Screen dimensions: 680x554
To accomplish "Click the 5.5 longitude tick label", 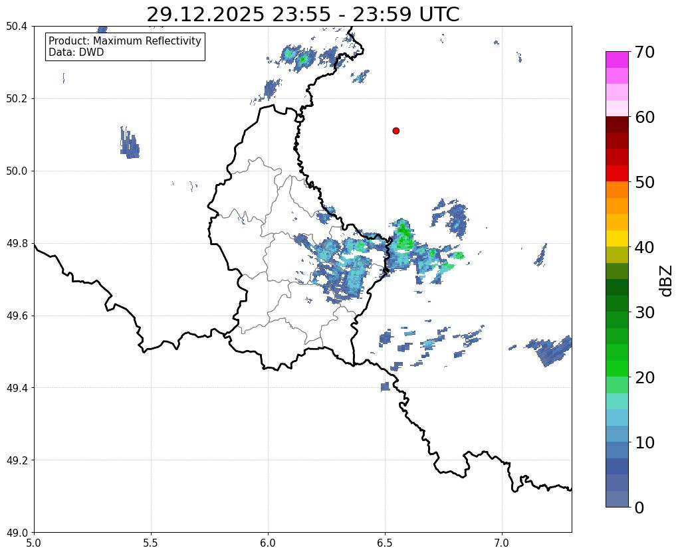I will (151, 543).
